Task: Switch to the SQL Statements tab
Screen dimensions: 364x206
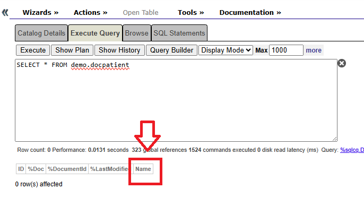Action: [x=179, y=33]
